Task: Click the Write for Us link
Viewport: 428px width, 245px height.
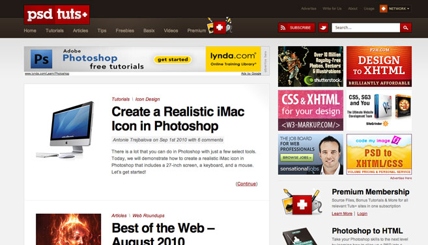Action: pyautogui.click(x=332, y=8)
